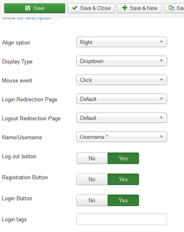
Task: Open the Show full description link
Action: coord(30,19)
